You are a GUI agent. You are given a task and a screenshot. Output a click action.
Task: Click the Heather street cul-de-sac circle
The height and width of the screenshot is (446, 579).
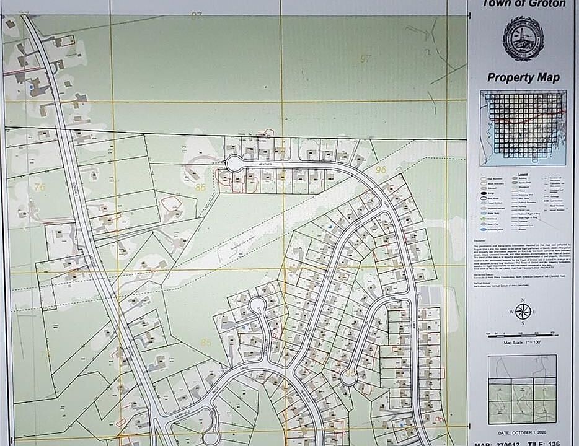coord(233,164)
